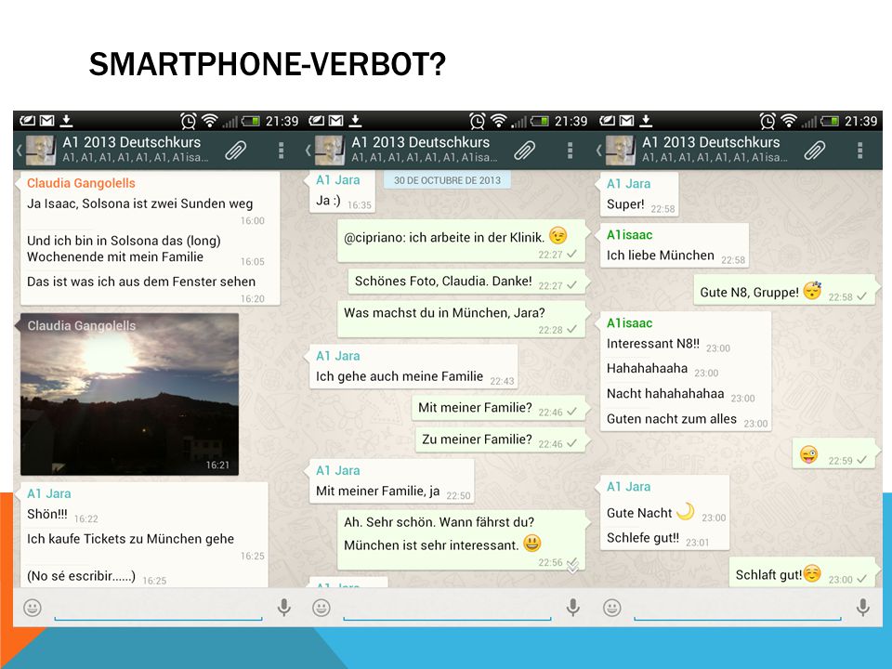The width and height of the screenshot is (892, 669).
Task: Tap the group avatar in the right chat header
Action: 620,151
